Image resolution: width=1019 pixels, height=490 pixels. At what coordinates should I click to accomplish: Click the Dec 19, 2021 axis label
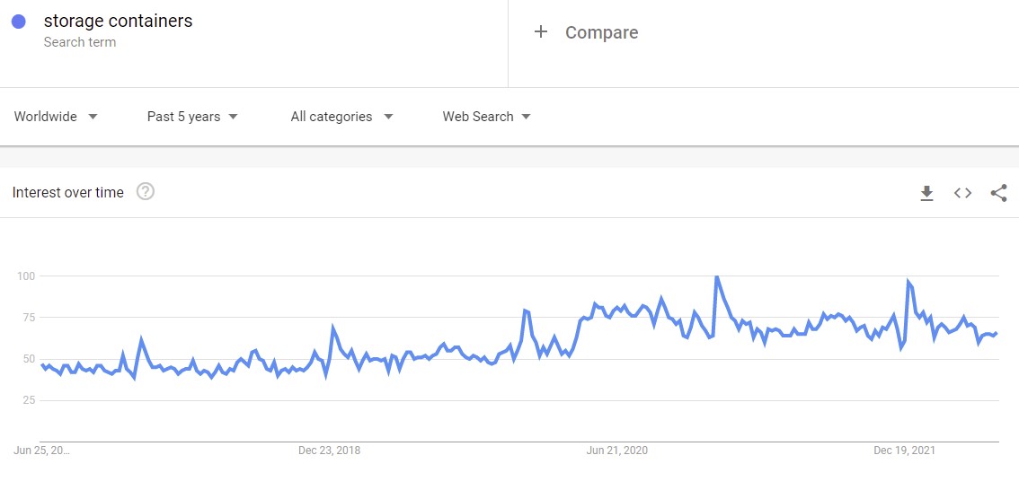tap(904, 451)
